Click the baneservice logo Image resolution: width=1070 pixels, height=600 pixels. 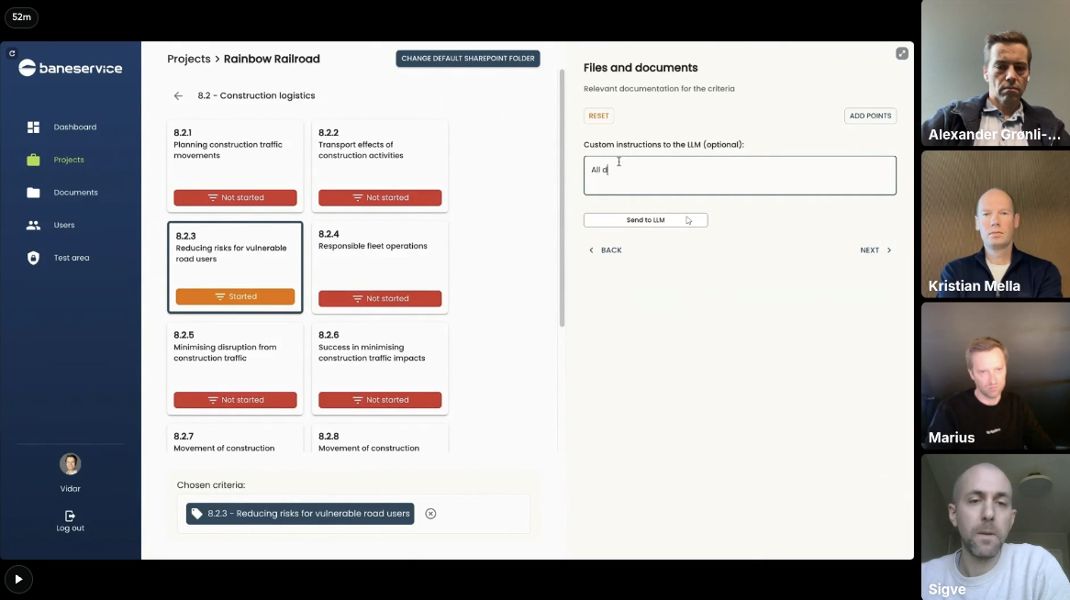coord(71,68)
